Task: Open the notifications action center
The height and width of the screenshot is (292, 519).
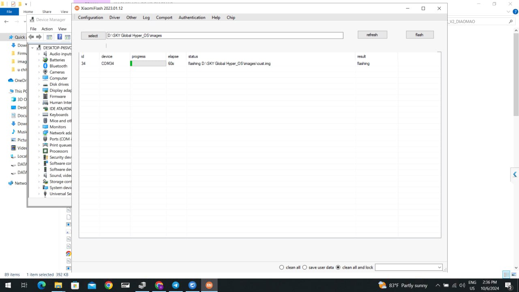Action: pyautogui.click(x=508, y=286)
